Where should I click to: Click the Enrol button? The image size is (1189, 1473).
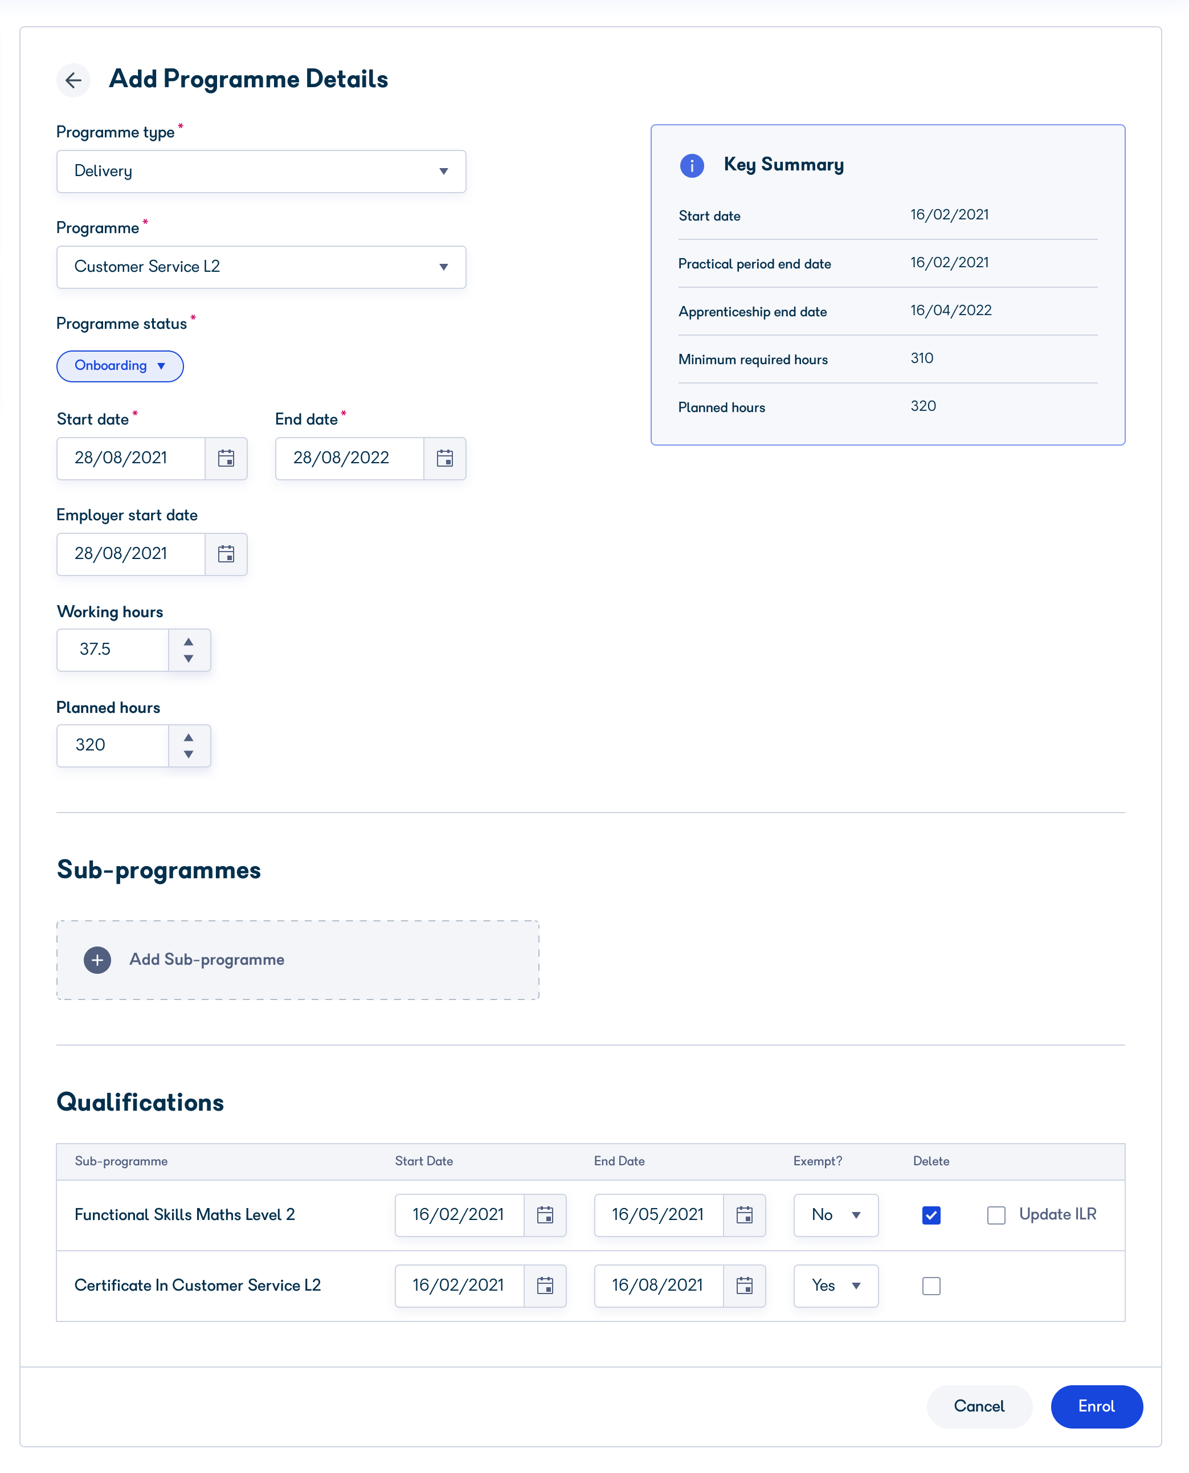(x=1096, y=1406)
